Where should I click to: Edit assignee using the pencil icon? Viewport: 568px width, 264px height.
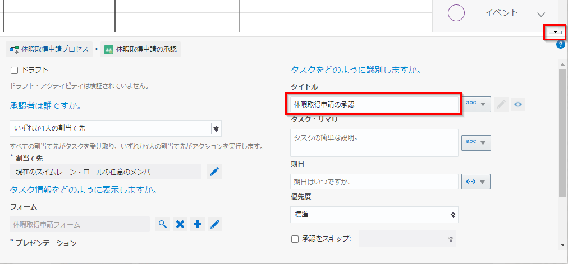pos(214,172)
